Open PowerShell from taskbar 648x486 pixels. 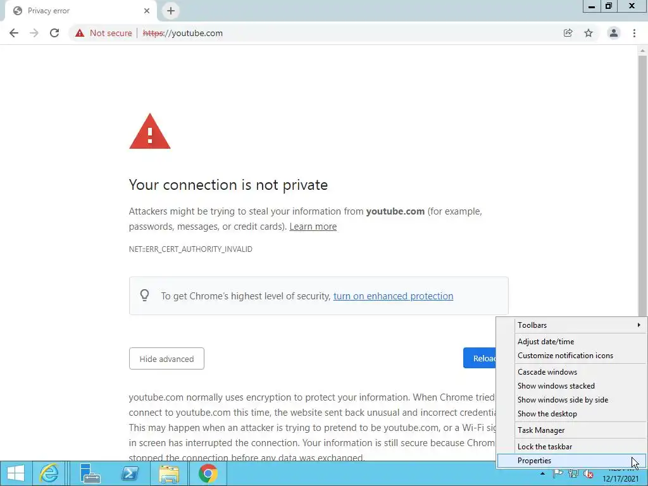point(130,473)
